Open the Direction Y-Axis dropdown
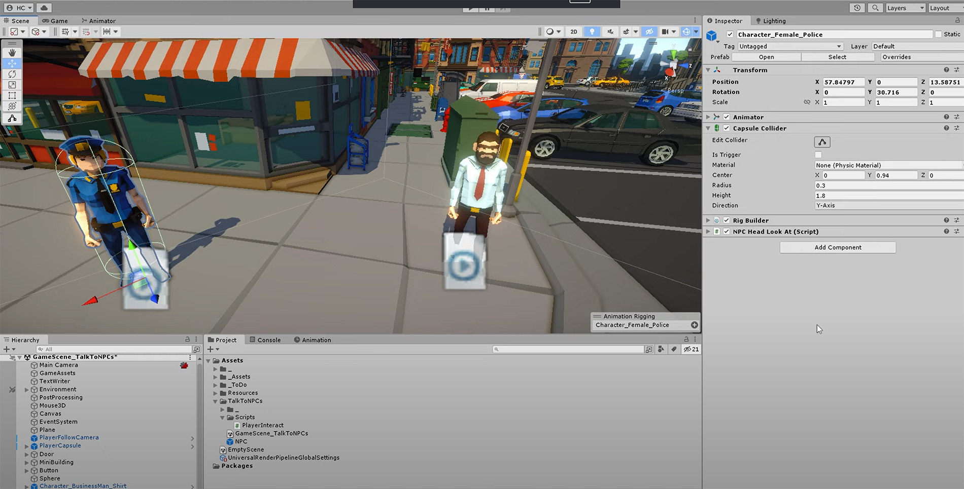Viewport: 964px width, 489px height. click(x=888, y=206)
